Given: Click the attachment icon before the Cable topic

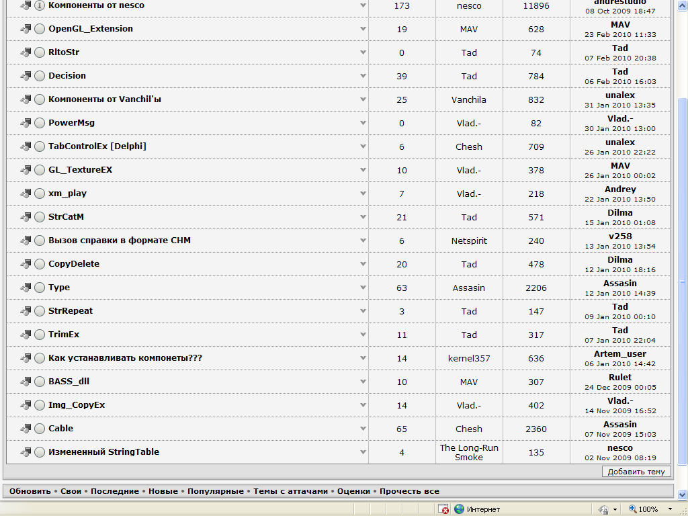Looking at the screenshot, I should [26, 429].
